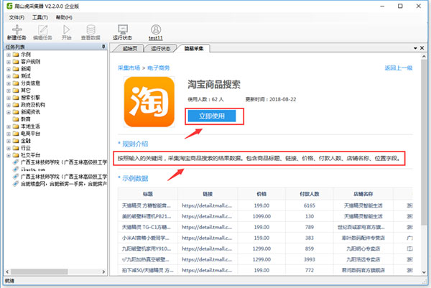Click the task list horizontal scrollbar thumb
Screen dimensions: 431x288
click(40, 271)
